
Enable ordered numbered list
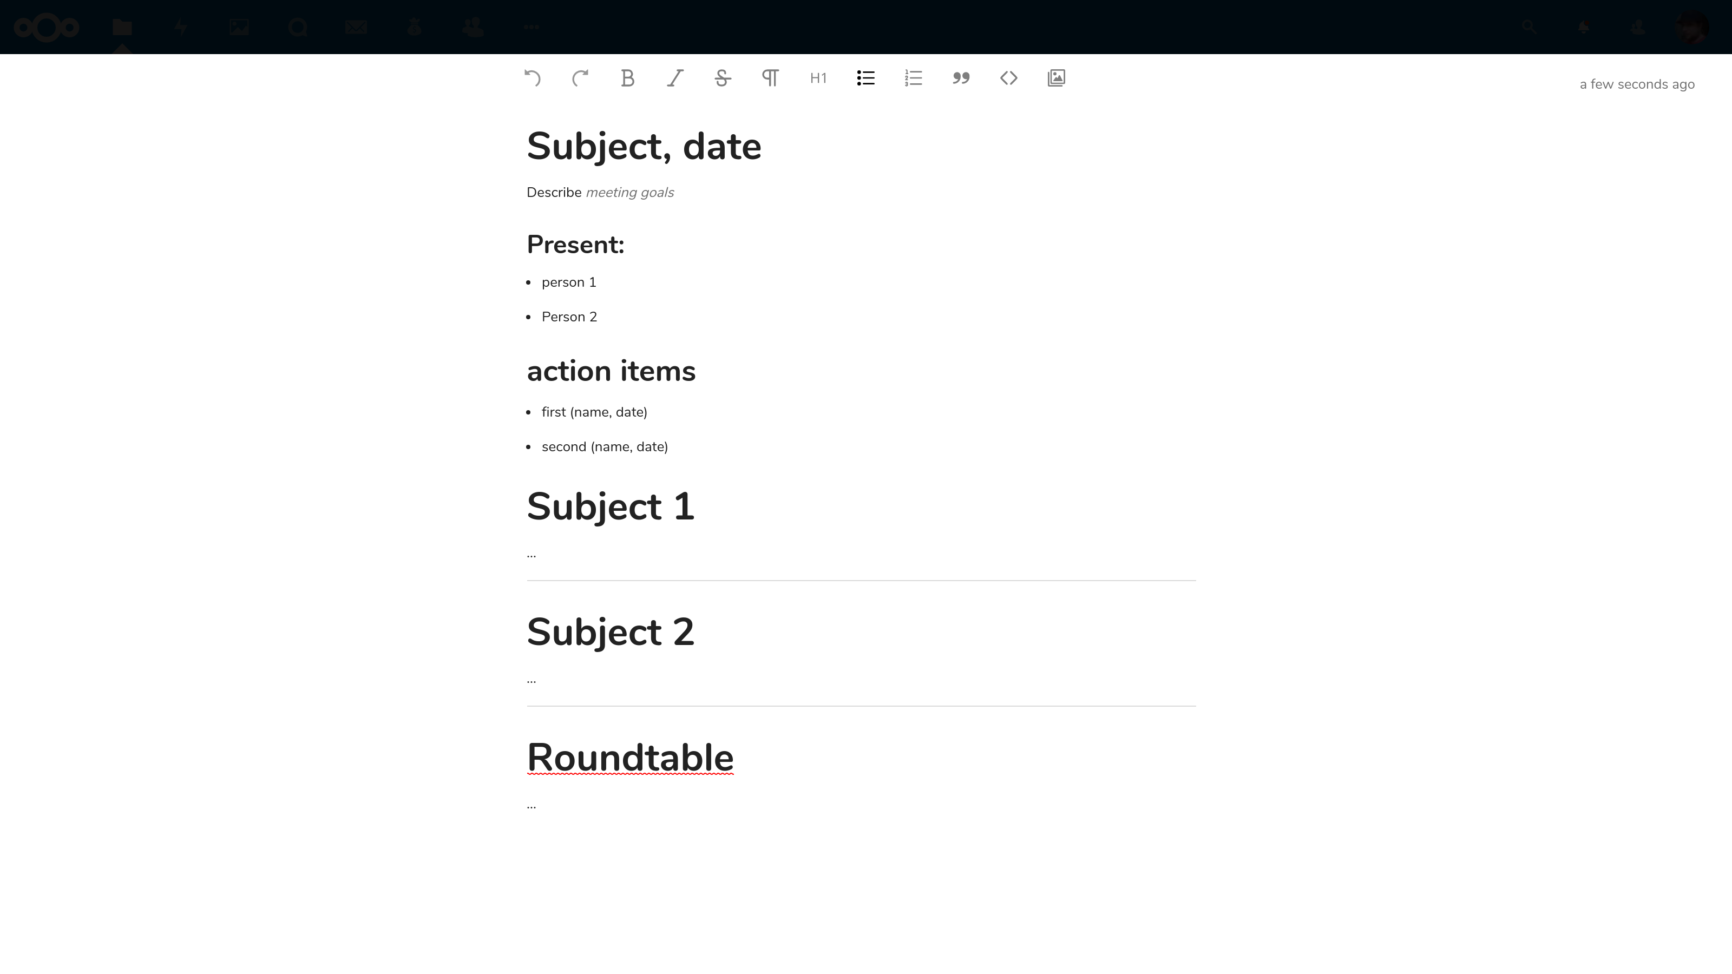(914, 77)
